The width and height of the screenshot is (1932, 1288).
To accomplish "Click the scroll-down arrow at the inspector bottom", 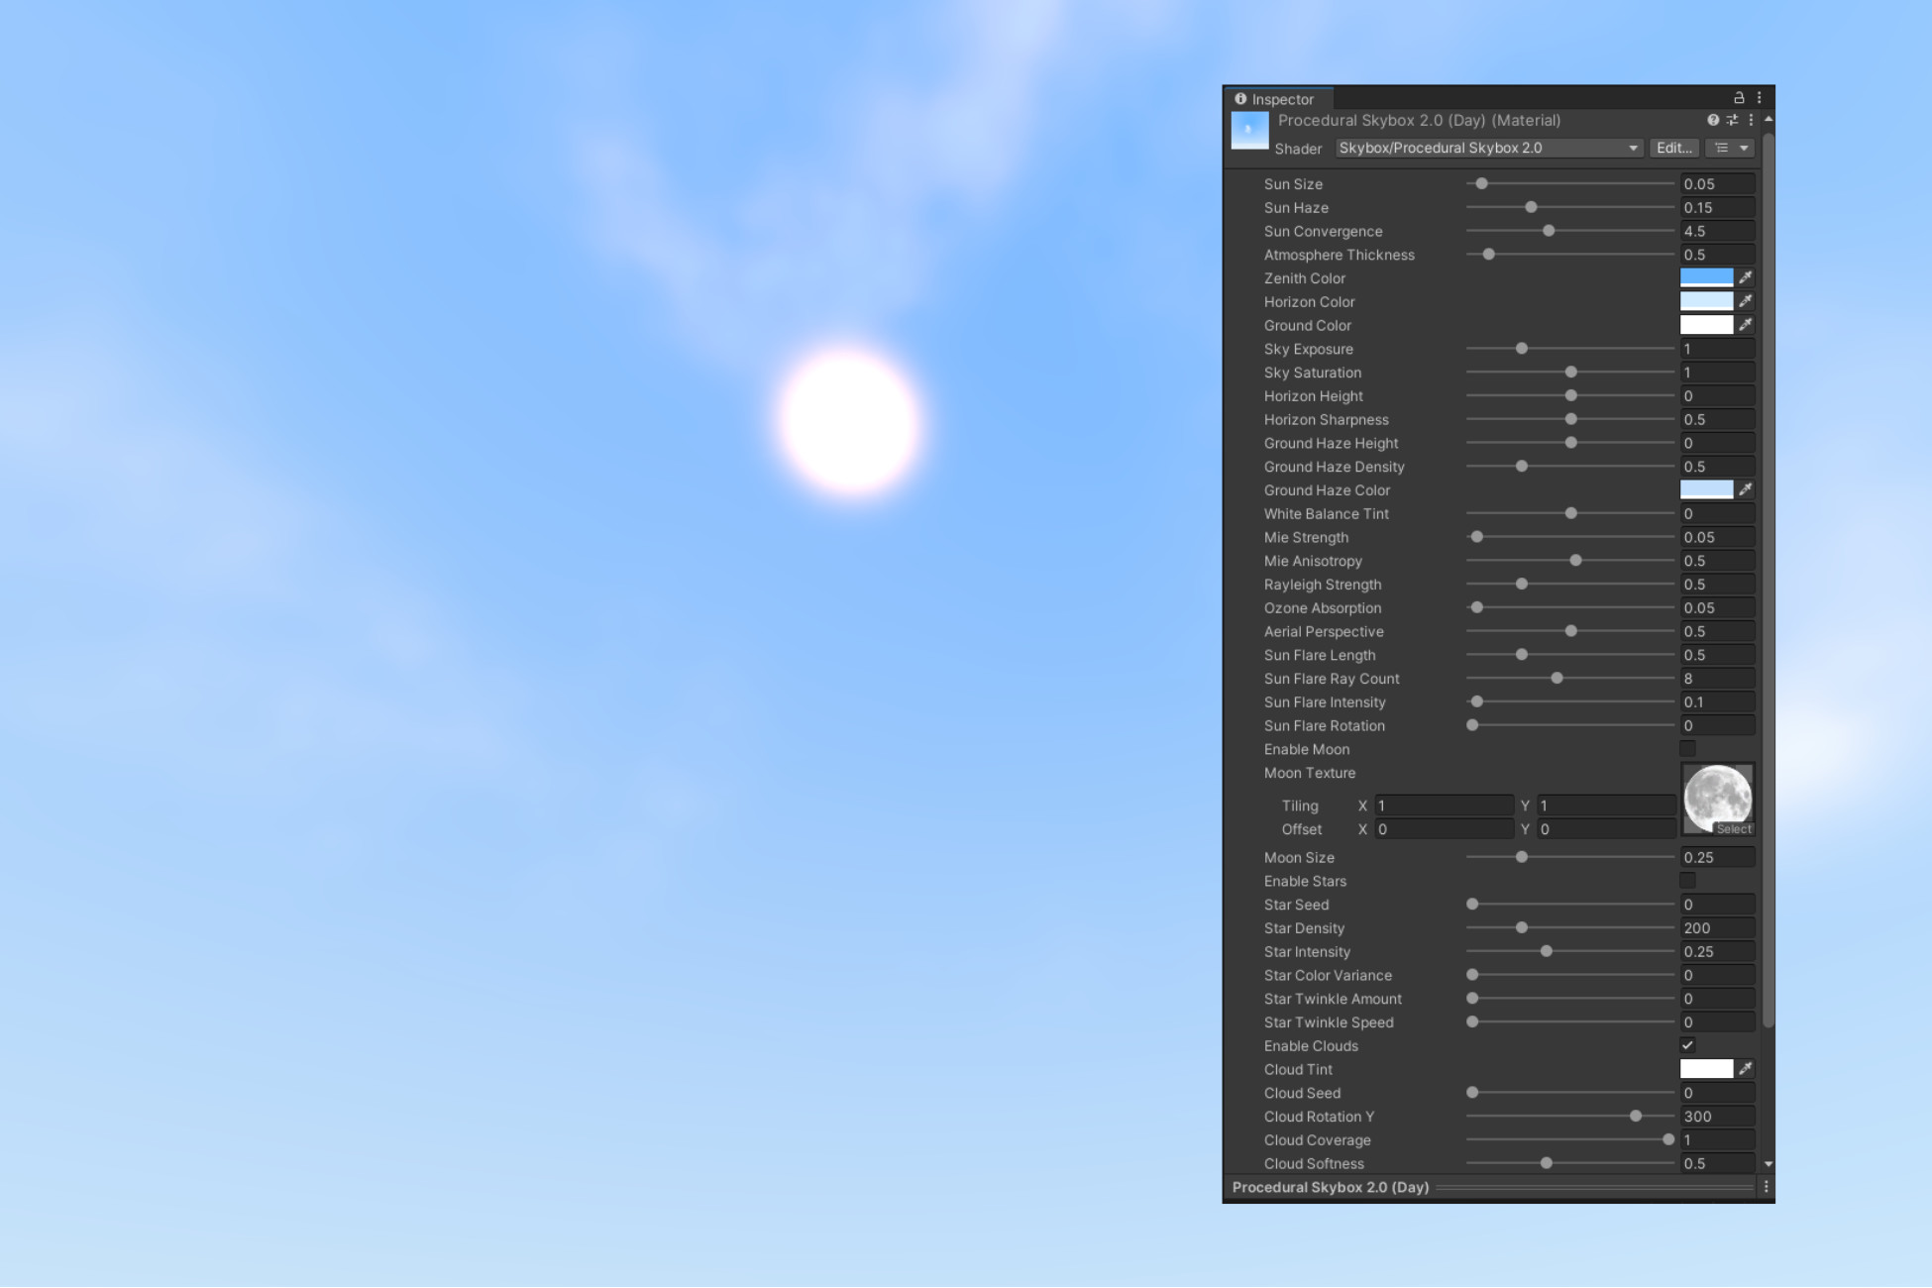I will [x=1769, y=1163].
